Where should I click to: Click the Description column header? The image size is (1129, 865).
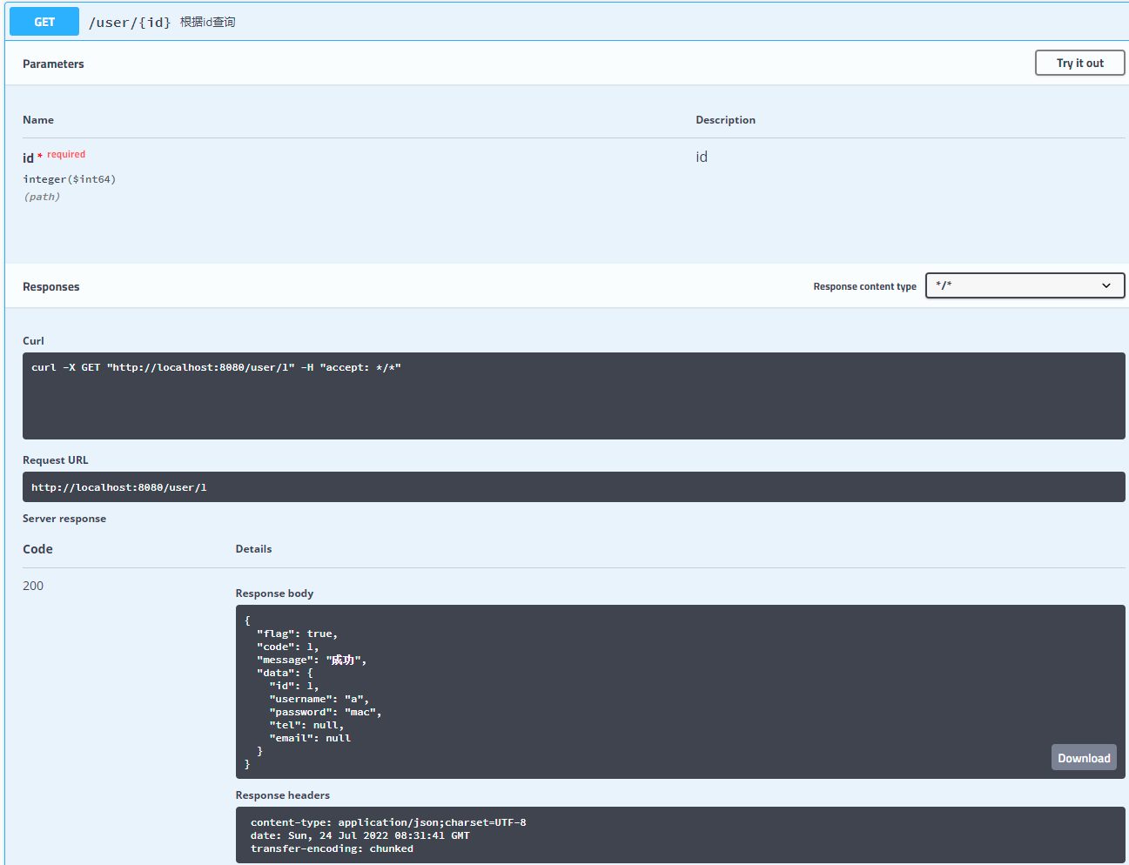[725, 120]
